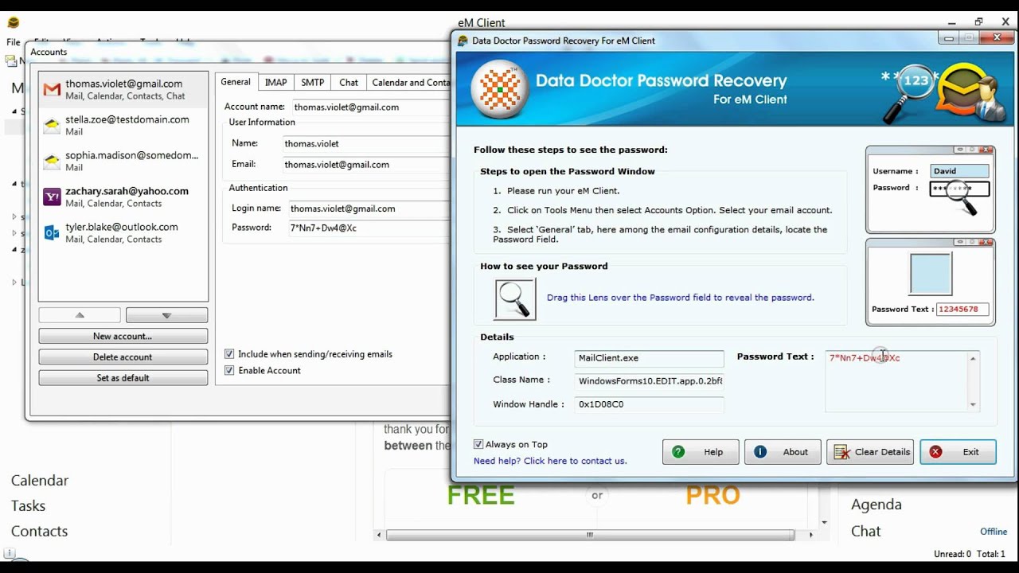Click the Login name input field
Screen dimensions: 1019x573
pyautogui.click(x=369, y=209)
